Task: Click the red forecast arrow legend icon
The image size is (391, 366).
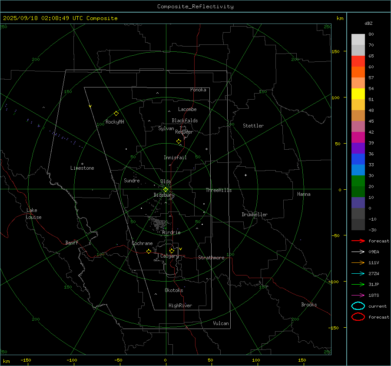Action: click(358, 241)
